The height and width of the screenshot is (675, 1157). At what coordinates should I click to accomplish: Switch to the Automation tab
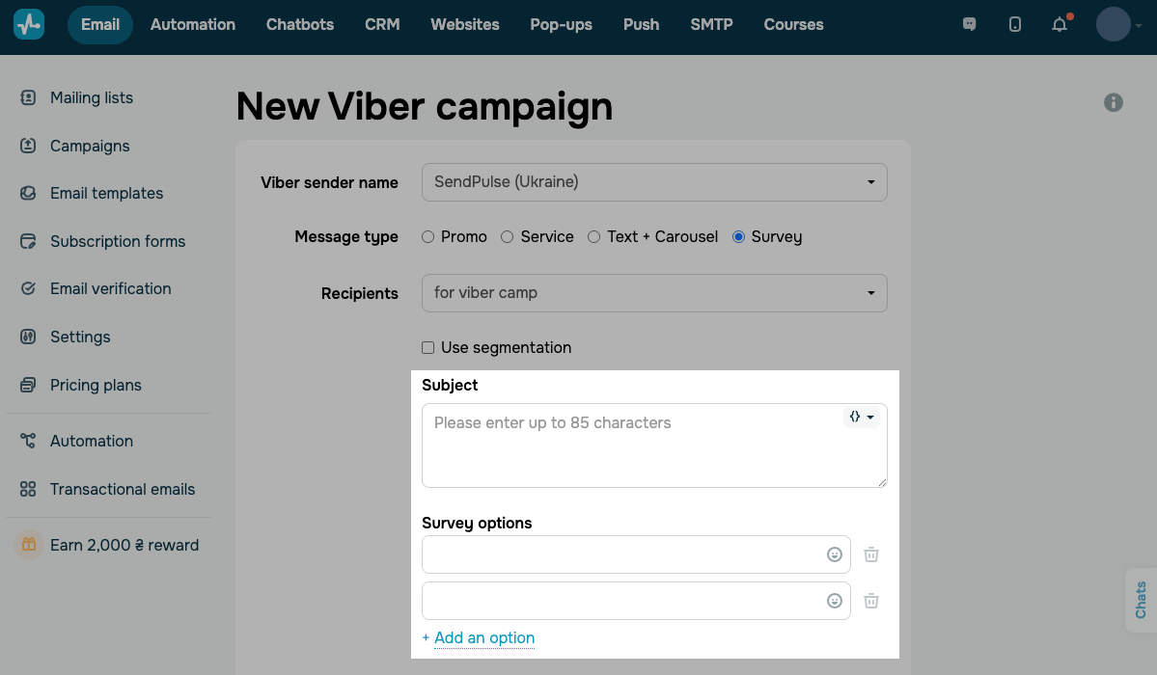(193, 25)
